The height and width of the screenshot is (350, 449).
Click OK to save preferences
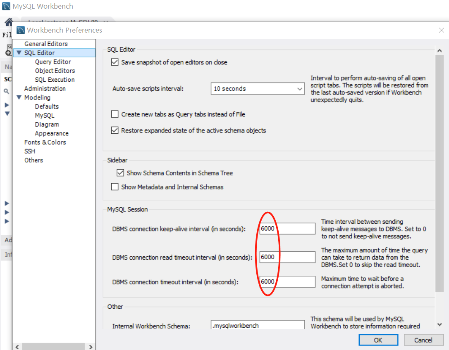[x=378, y=340]
